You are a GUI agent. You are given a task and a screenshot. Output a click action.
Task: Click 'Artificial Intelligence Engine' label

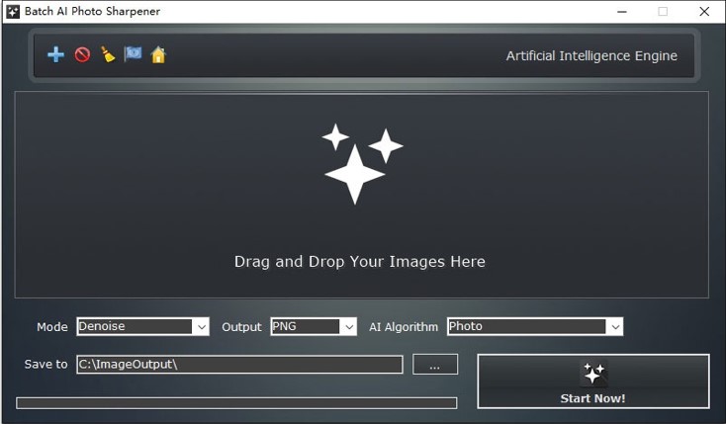pyautogui.click(x=591, y=56)
